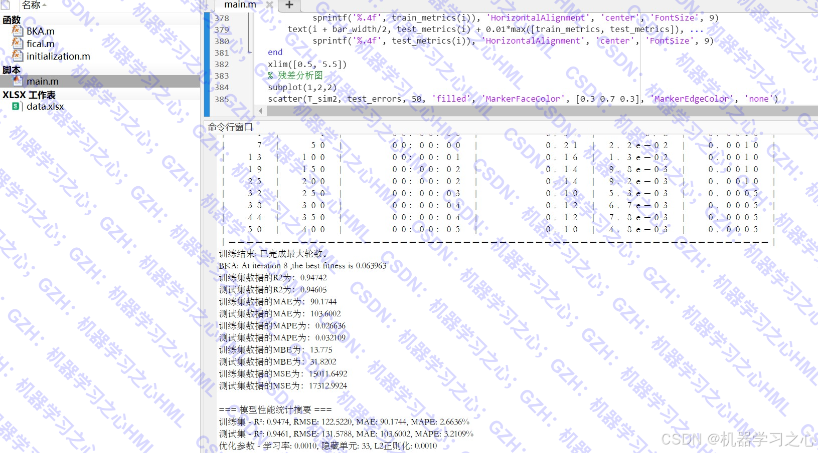818x453 pixels.
Task: Select data.xlsx in the file browser
Action: click(x=45, y=106)
